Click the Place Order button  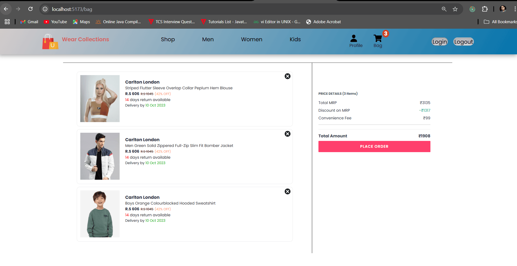point(374,146)
